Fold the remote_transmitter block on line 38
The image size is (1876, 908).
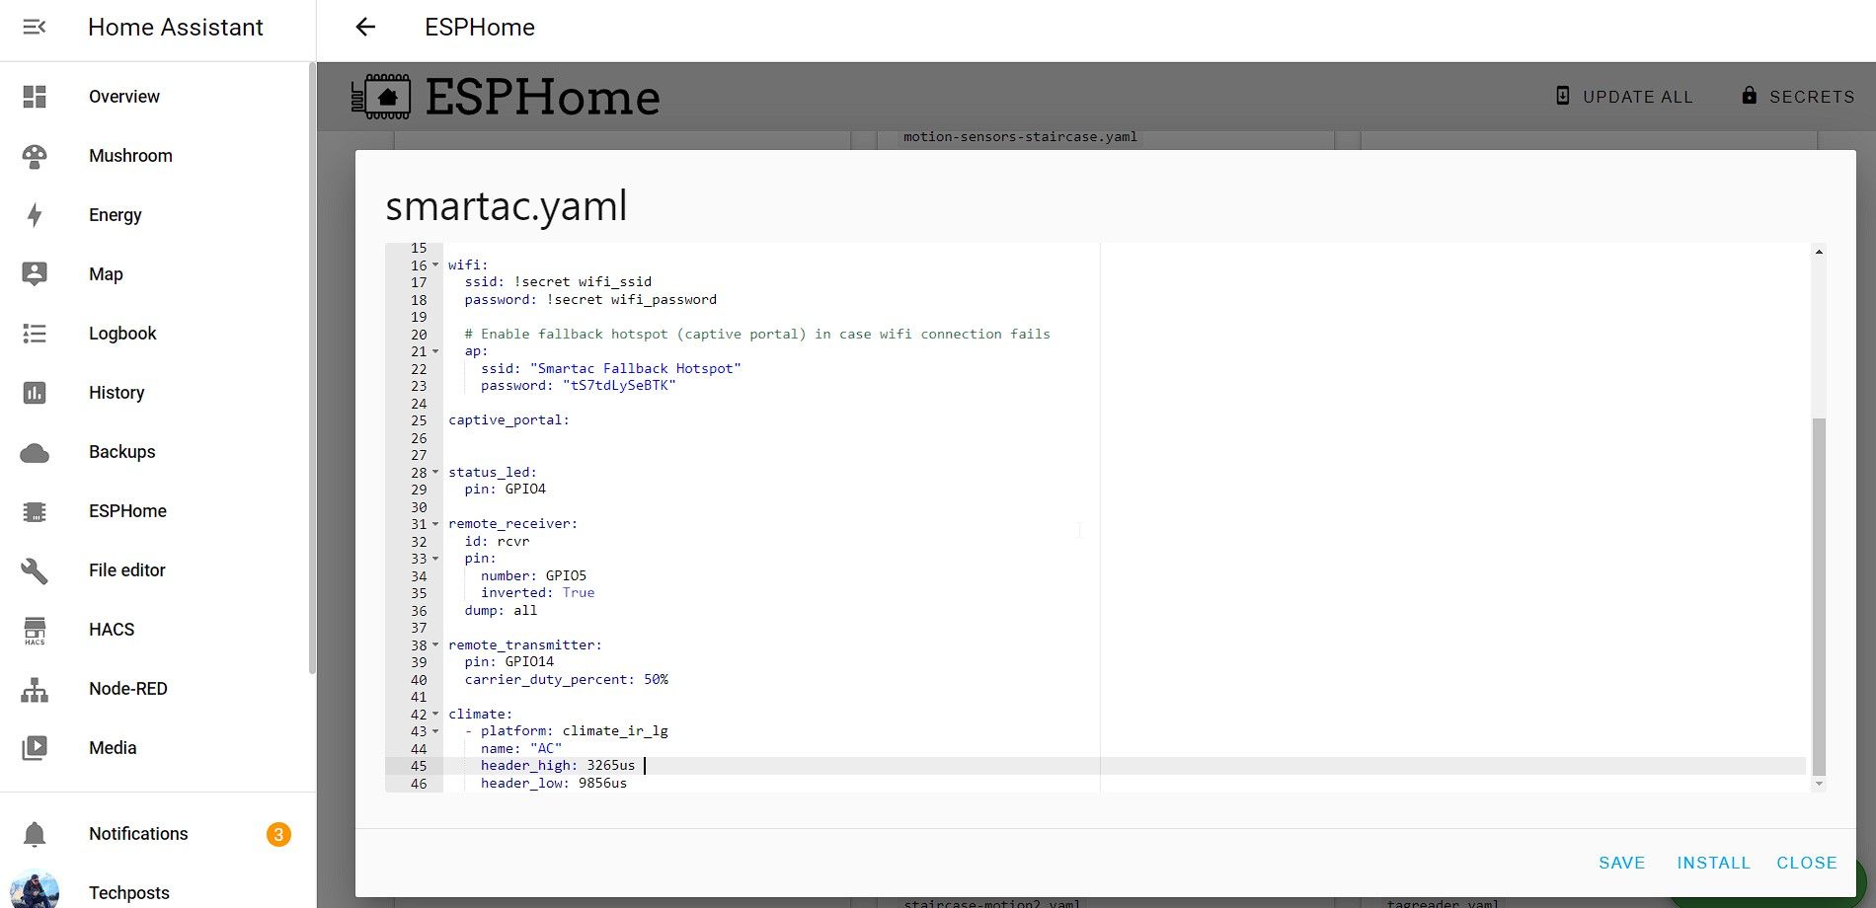[435, 644]
